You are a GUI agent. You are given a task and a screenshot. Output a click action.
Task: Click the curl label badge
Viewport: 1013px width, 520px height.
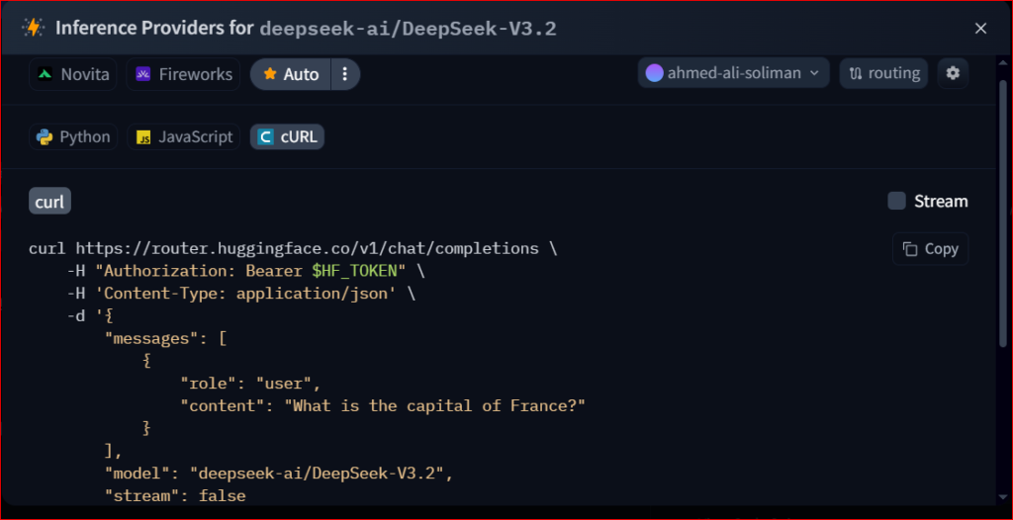click(49, 203)
